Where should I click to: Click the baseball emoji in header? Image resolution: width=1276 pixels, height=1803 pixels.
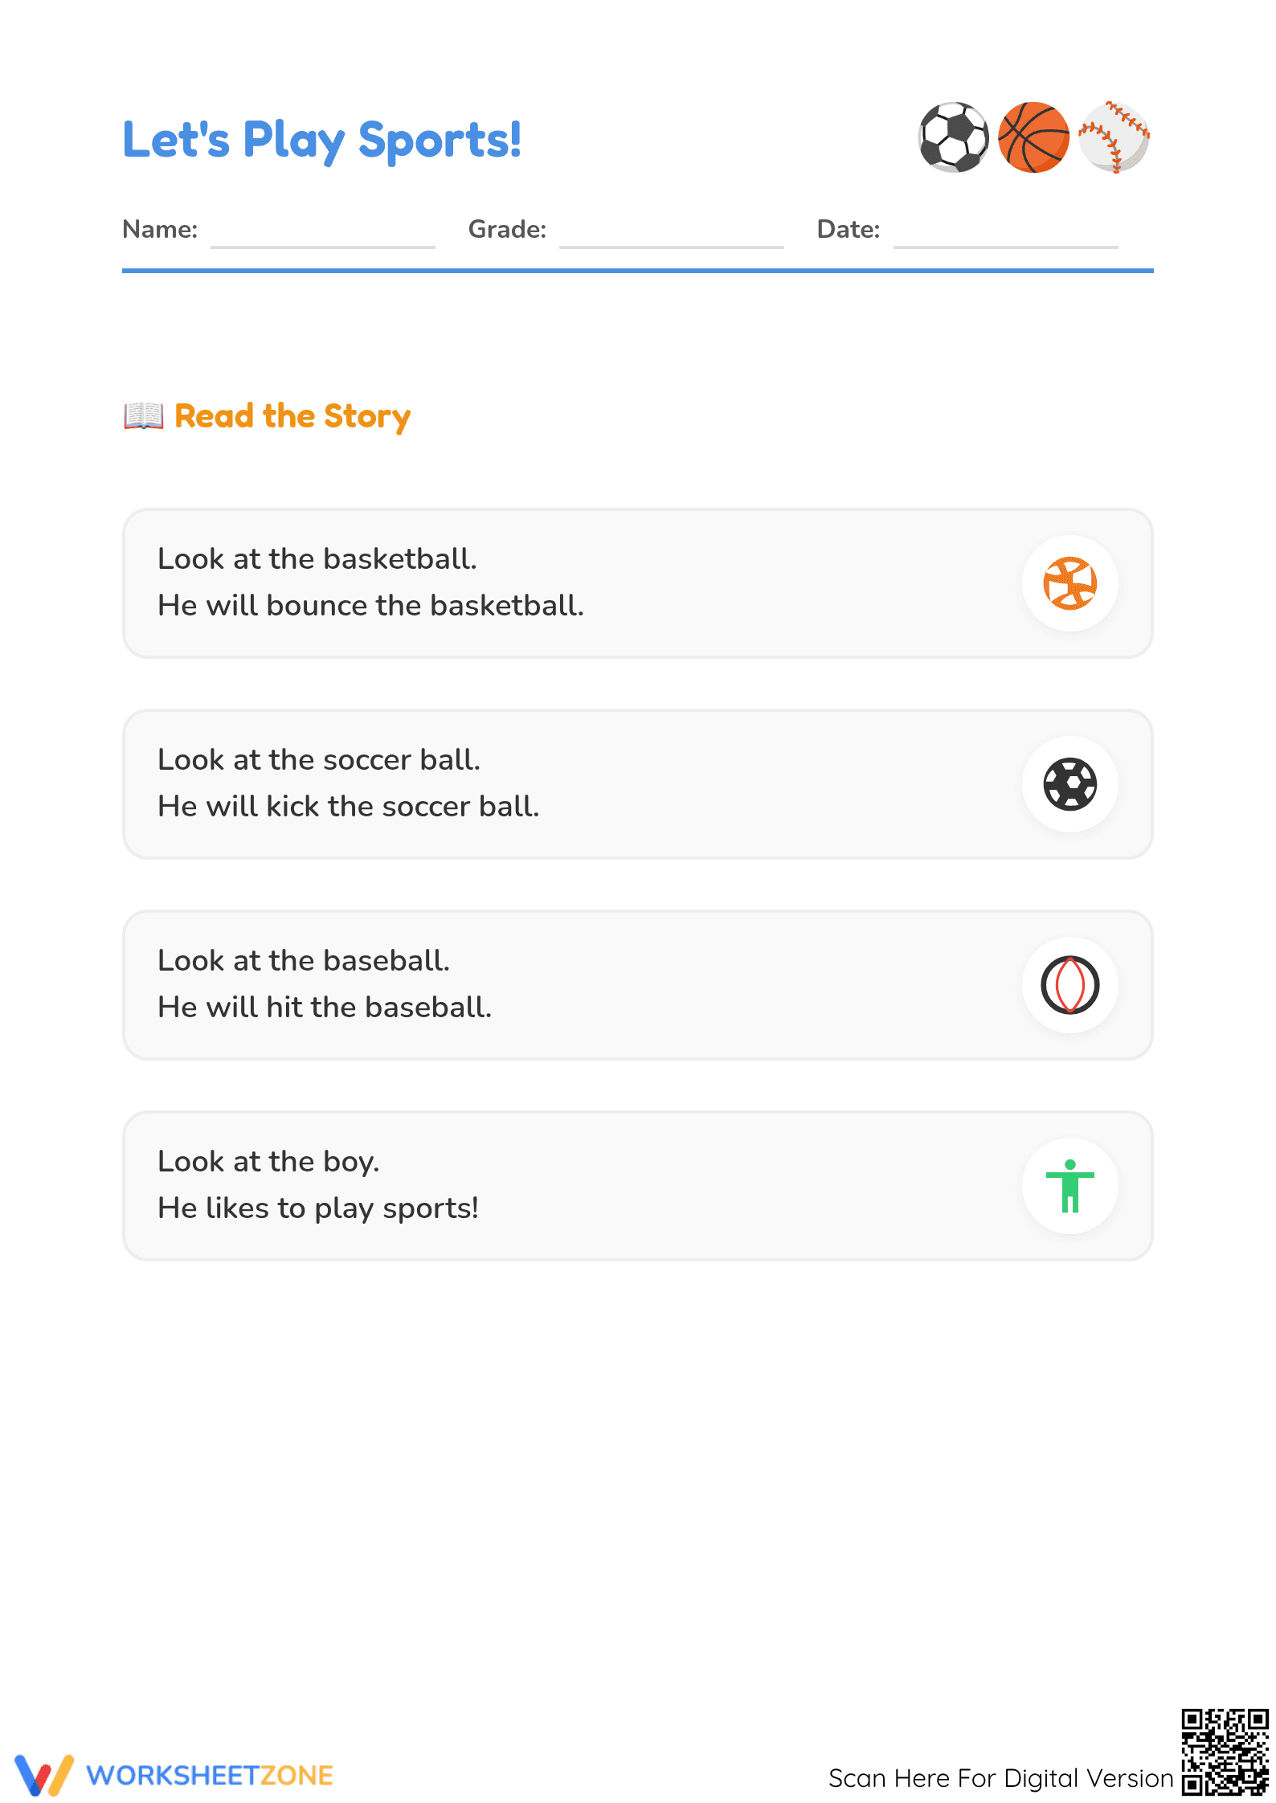(x=1114, y=137)
